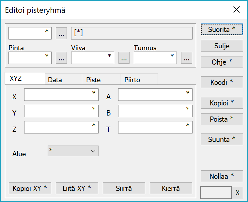Reset values with the Nollaa button
Image resolution: width=248 pixels, height=202 pixels.
[x=222, y=176]
